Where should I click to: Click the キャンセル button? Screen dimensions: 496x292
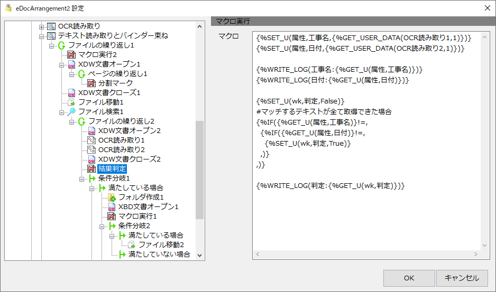pos(462,278)
